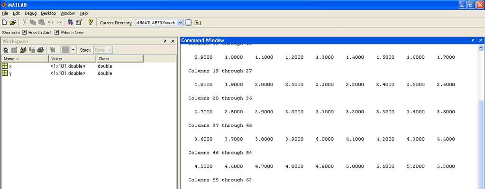Click the value 3.0000 in output

(294, 112)
